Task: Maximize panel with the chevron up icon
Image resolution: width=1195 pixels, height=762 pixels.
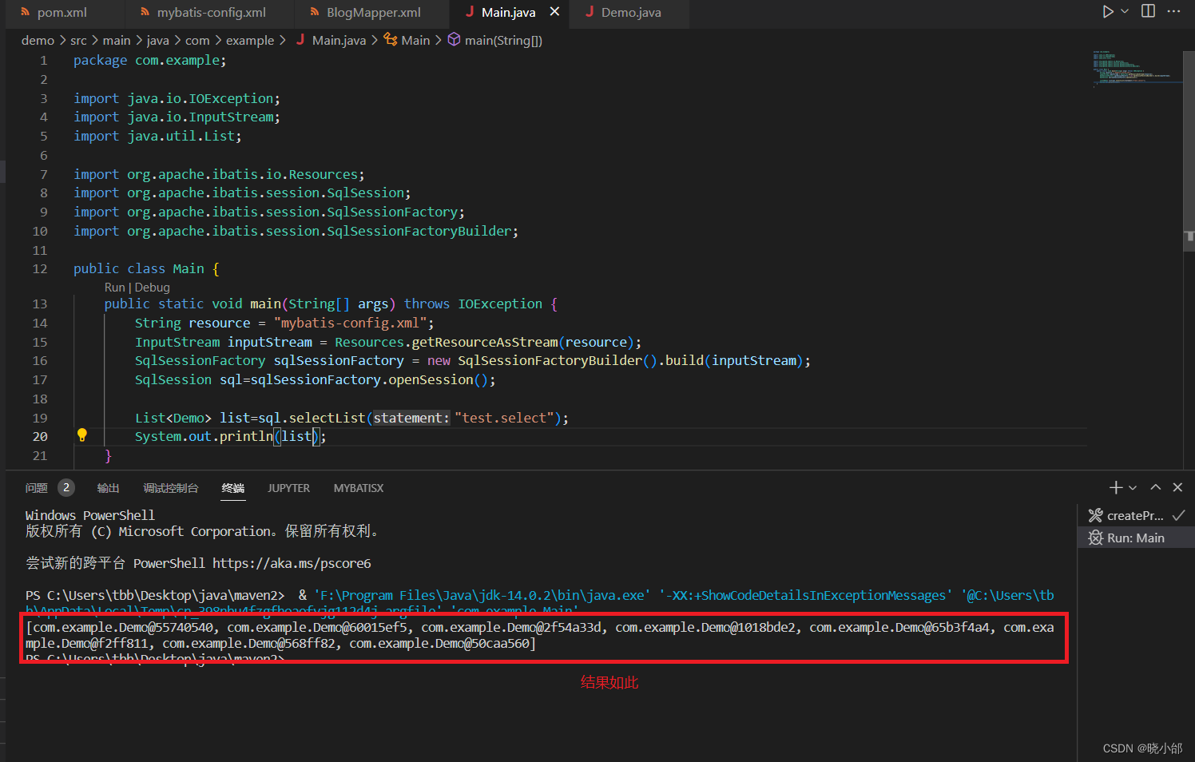Action: 1156,487
